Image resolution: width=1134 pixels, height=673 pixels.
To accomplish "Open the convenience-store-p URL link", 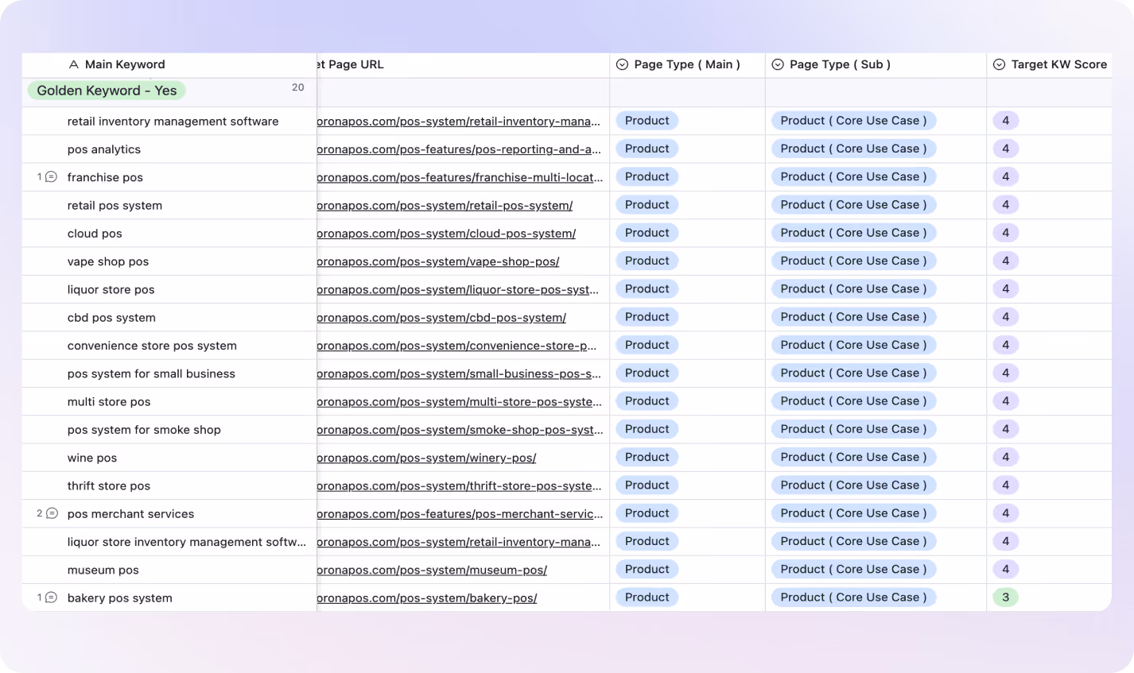I will point(457,346).
